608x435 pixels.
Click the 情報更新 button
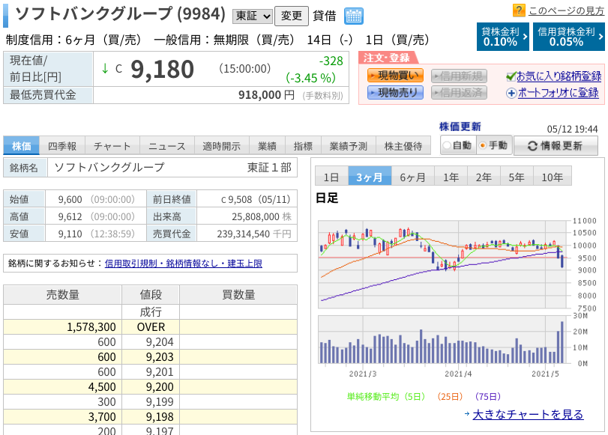click(556, 146)
